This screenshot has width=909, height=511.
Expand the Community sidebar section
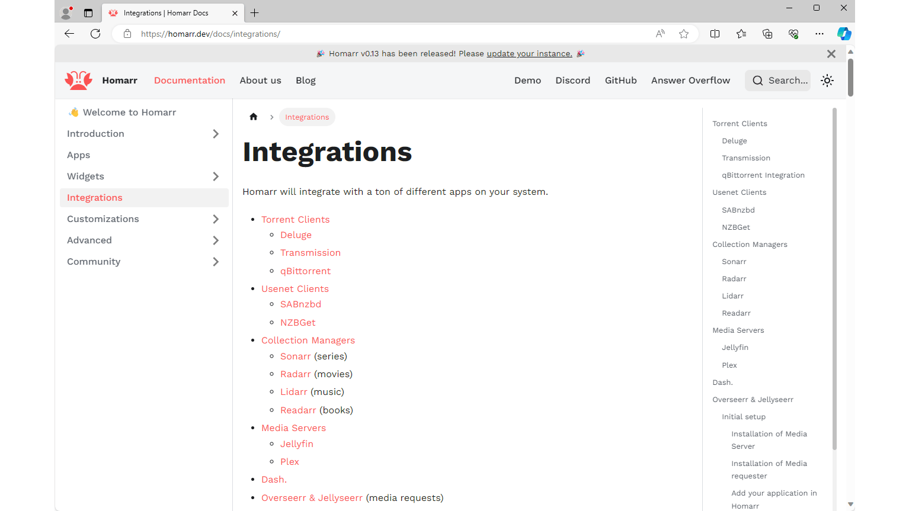(x=216, y=262)
